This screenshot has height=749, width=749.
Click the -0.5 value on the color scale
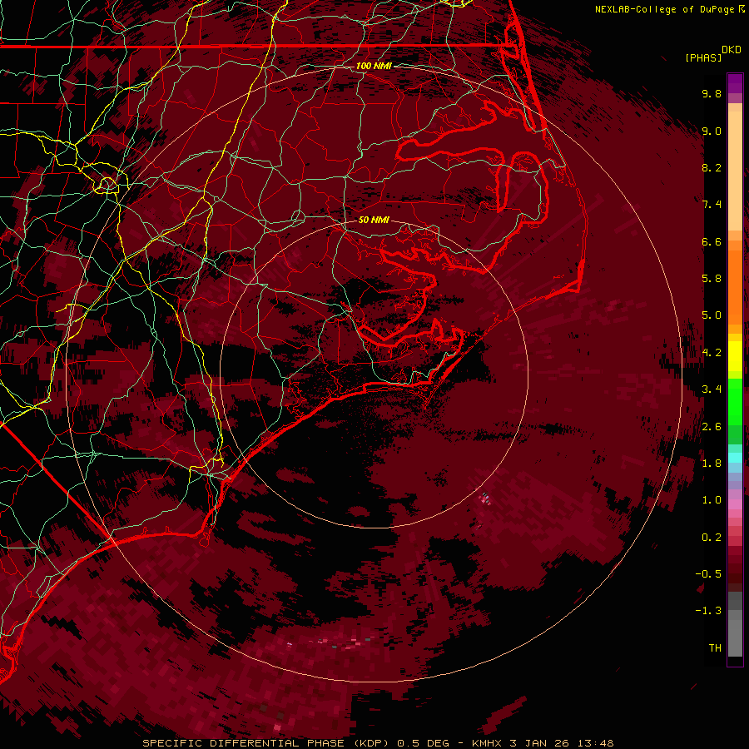708,574
